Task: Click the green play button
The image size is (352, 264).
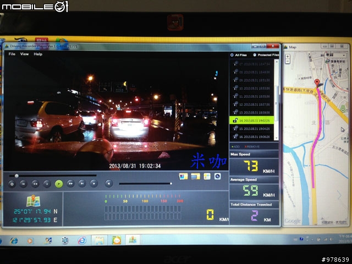Action: click(x=59, y=184)
